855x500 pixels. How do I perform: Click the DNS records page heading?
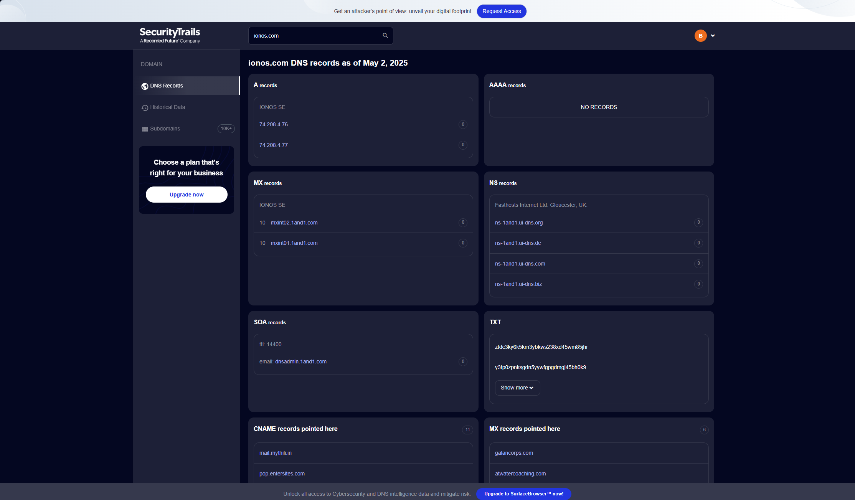328,63
